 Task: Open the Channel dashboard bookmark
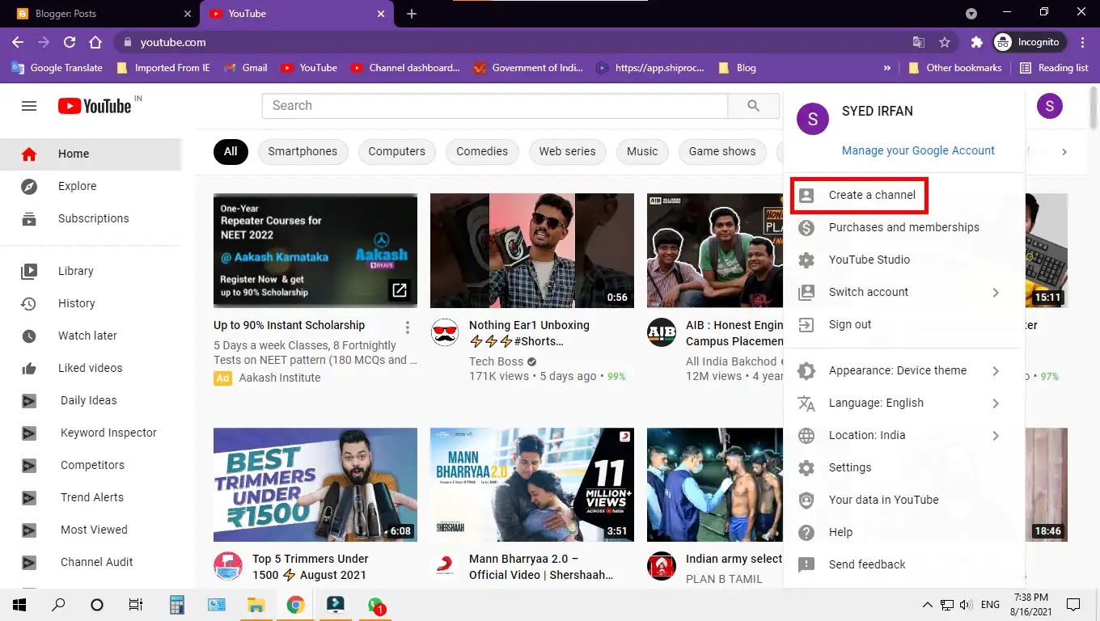click(405, 68)
